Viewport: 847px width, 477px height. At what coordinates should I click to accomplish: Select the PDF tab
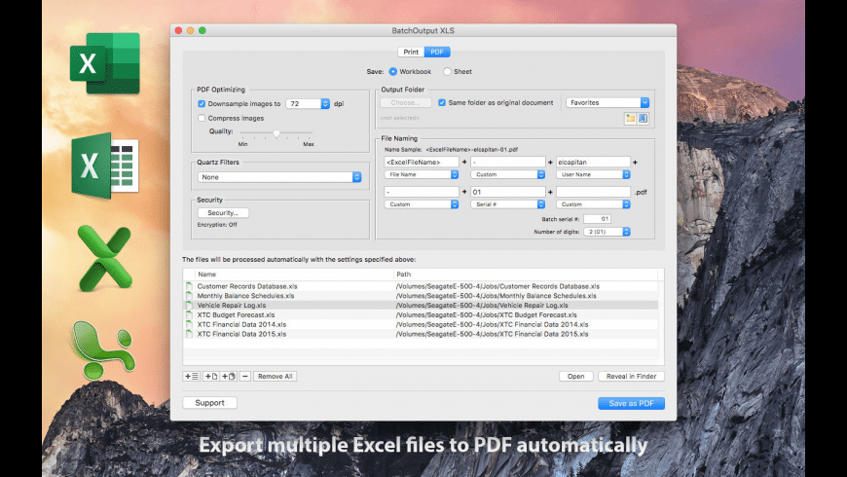[x=437, y=52]
